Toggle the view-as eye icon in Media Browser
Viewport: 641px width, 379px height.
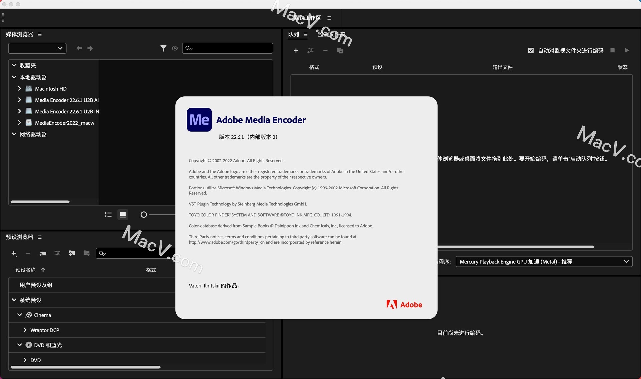point(175,48)
